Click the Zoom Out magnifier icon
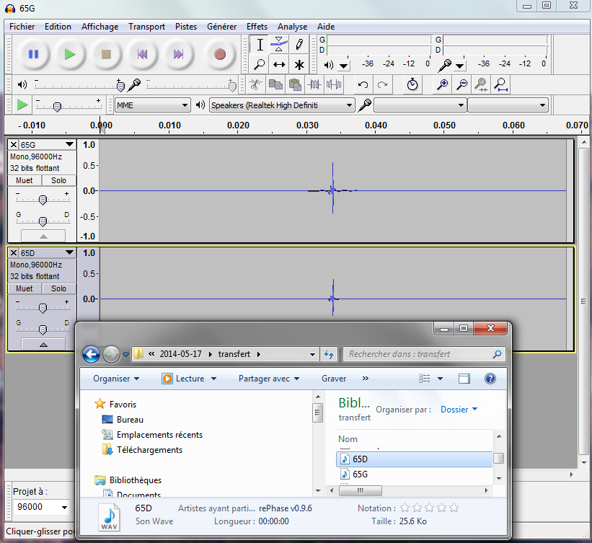The width and height of the screenshot is (592, 543). 461,84
